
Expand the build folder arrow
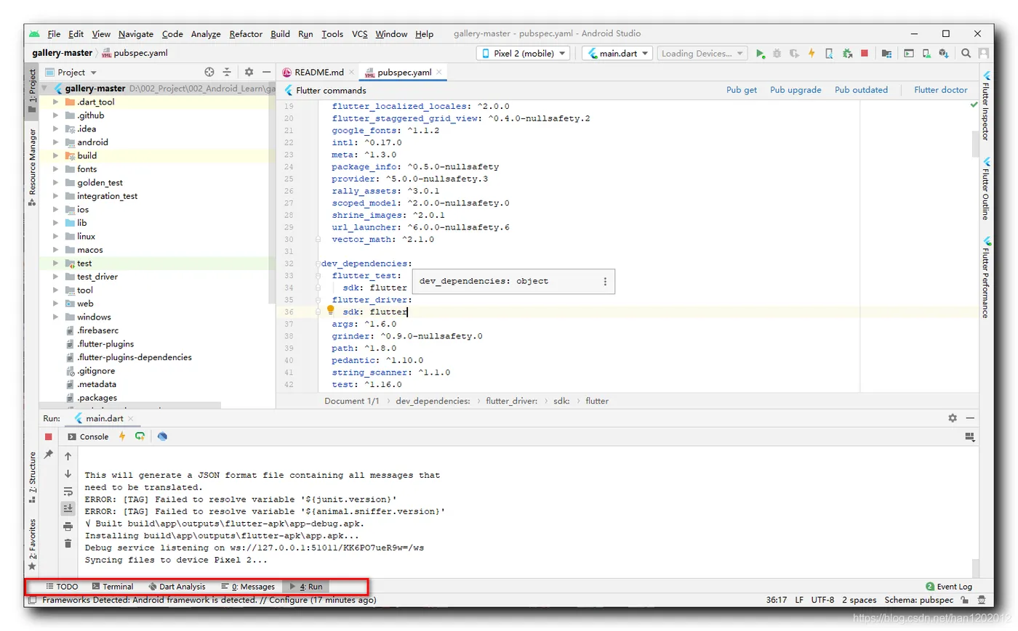click(55, 155)
